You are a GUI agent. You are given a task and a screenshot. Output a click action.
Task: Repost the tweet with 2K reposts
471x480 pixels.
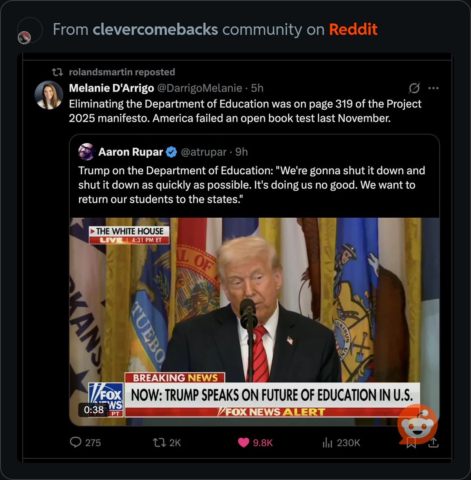click(159, 442)
